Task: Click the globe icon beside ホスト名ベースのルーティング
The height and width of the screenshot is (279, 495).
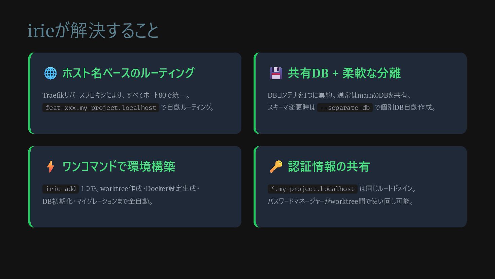Action: pyautogui.click(x=51, y=73)
